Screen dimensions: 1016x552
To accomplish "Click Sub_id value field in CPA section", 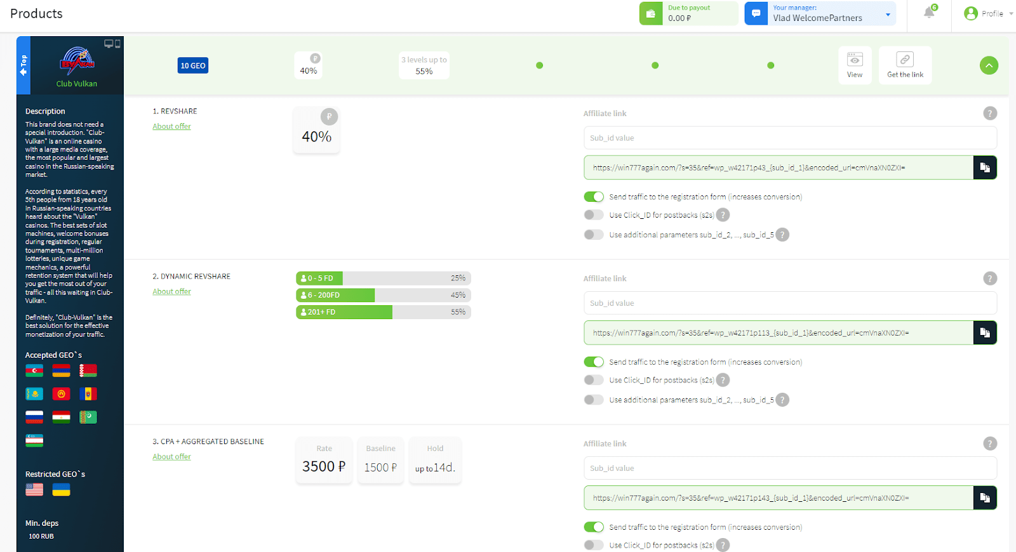I will pos(790,468).
